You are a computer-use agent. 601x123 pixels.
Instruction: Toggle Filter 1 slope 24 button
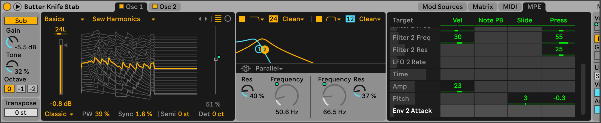click(x=273, y=19)
